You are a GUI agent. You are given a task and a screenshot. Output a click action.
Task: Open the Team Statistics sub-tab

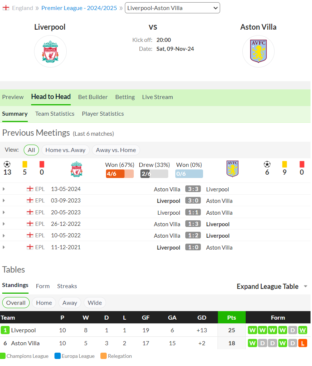[55, 114]
